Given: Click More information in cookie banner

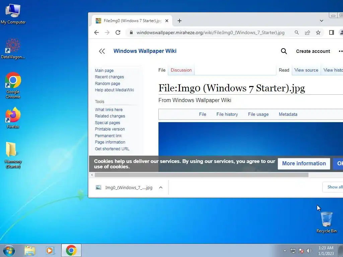Looking at the screenshot, I should pos(304,163).
